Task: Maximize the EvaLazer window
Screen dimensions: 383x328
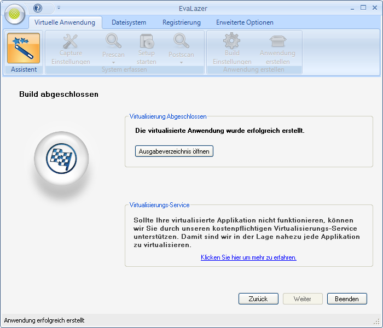Action: coord(363,8)
